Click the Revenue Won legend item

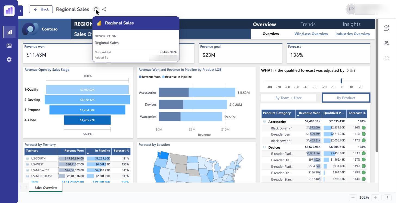(x=150, y=77)
